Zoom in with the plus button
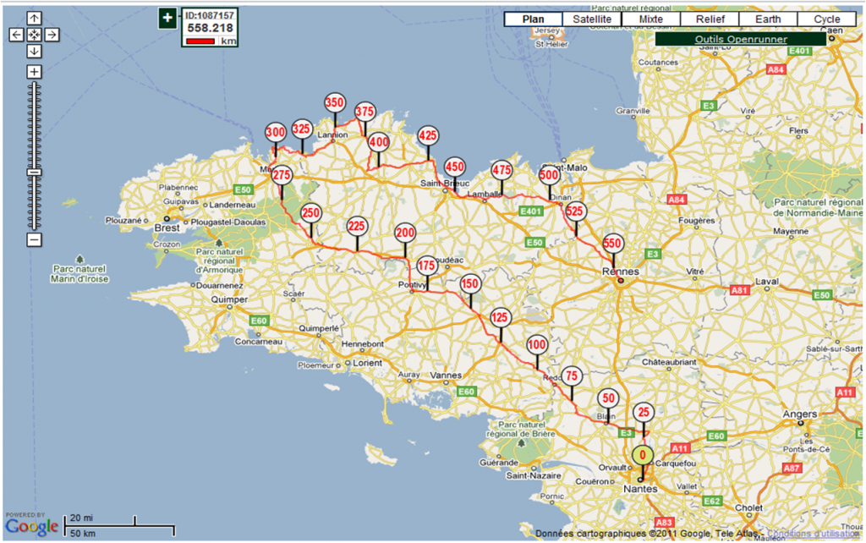The height and width of the screenshot is (543, 866). click(x=34, y=72)
